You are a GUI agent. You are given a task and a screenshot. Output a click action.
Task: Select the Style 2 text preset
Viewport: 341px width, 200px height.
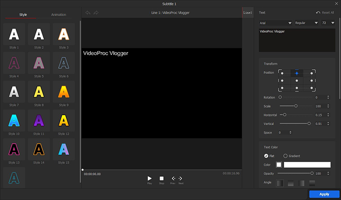(x=39, y=34)
